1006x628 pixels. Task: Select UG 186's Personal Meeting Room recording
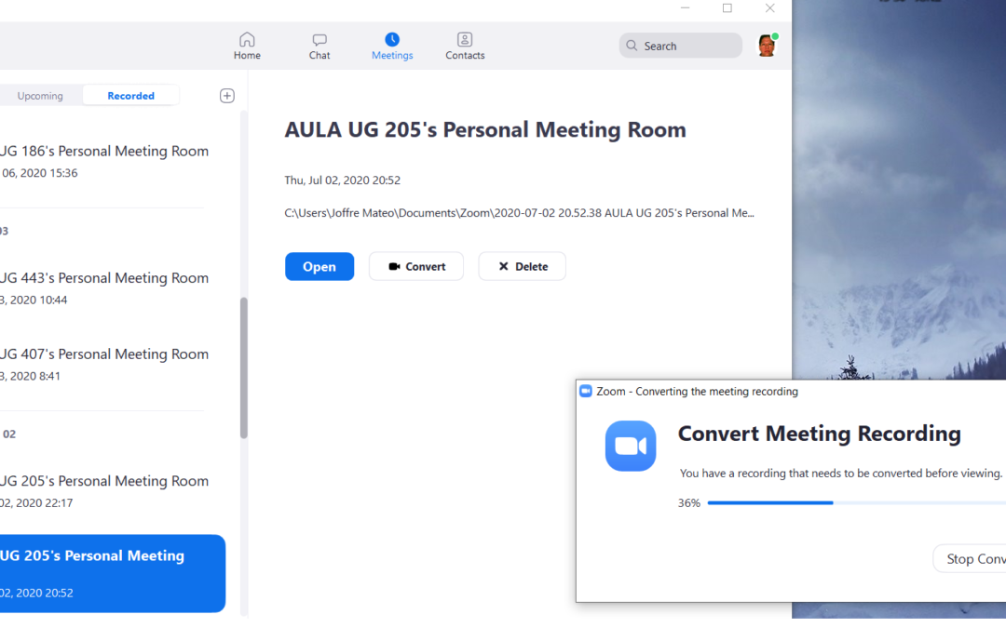click(104, 162)
